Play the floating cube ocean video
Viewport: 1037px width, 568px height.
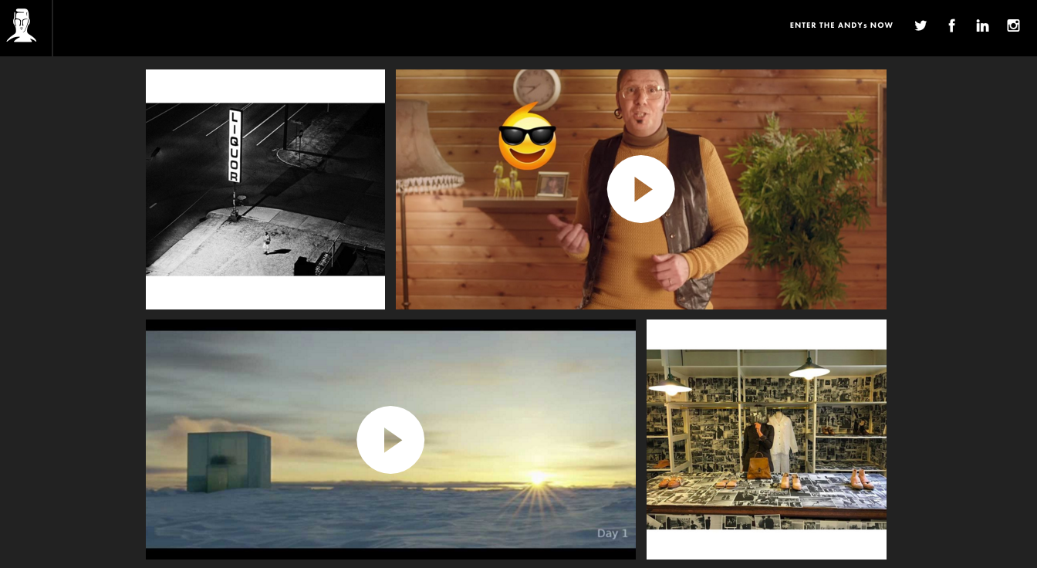coord(390,439)
